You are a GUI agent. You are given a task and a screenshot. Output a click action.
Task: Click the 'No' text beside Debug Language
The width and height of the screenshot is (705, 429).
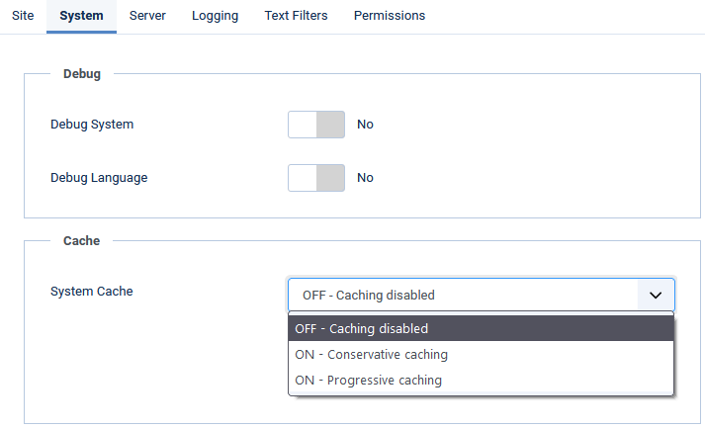click(365, 178)
